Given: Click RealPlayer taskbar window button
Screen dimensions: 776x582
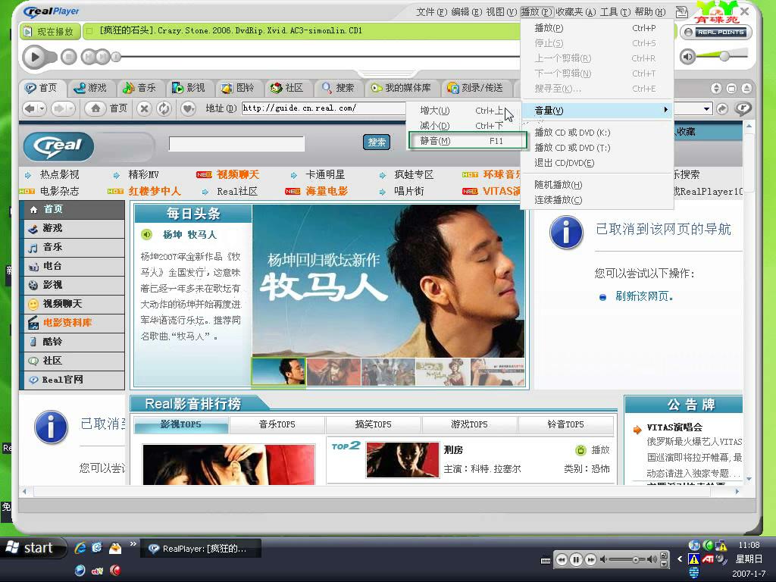Looking at the screenshot, I should click(201, 549).
